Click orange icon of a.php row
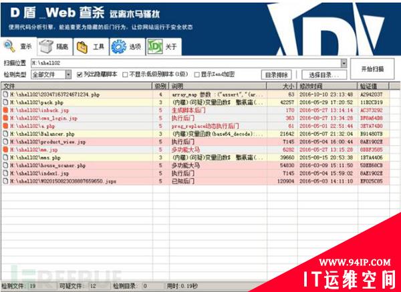401x292 pixels. click(5, 126)
